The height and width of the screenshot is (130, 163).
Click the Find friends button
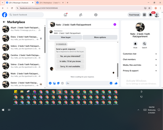coord(134,15)
